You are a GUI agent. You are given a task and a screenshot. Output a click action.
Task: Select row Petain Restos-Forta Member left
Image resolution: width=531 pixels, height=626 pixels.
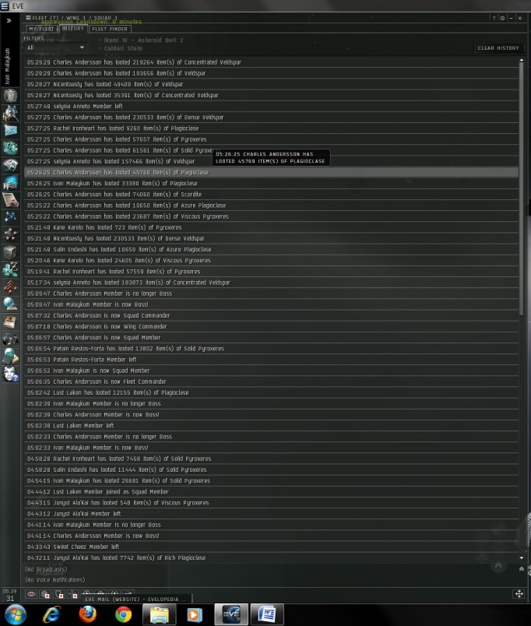click(x=271, y=360)
